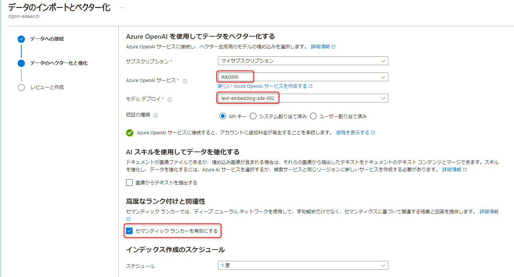Click the info icon beside モデル デプロイ

click(x=170, y=99)
